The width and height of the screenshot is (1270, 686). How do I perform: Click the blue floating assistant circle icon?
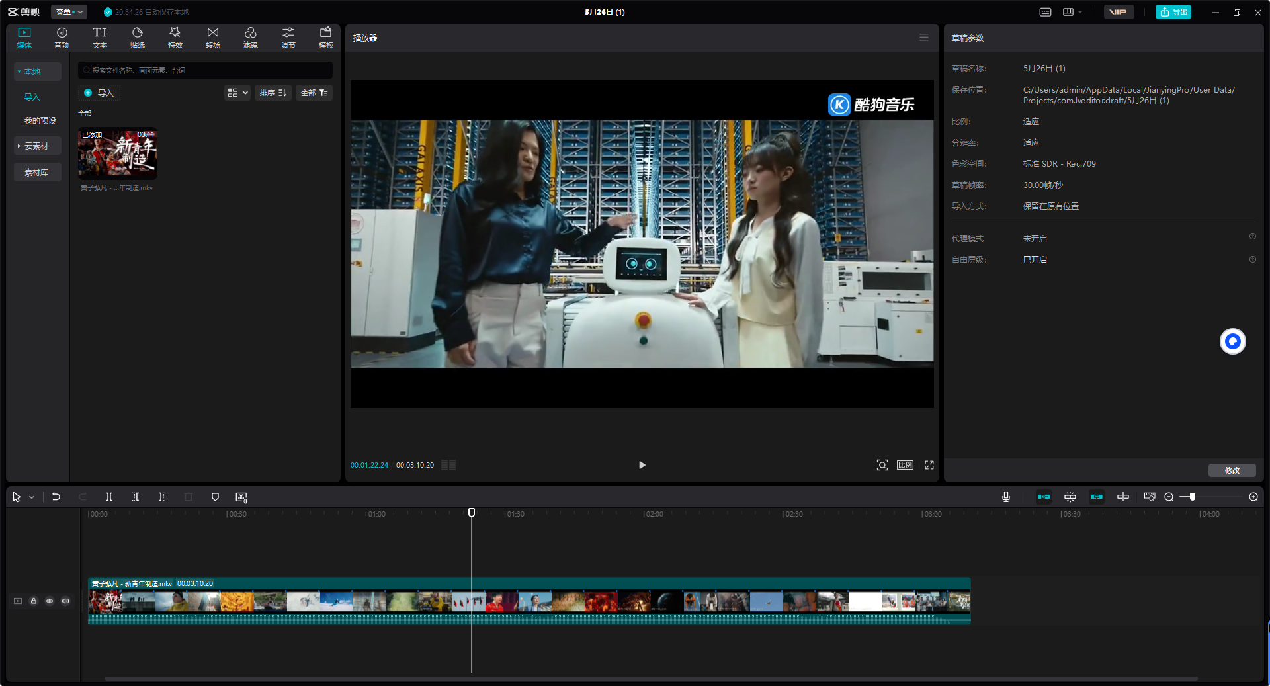pyautogui.click(x=1232, y=341)
